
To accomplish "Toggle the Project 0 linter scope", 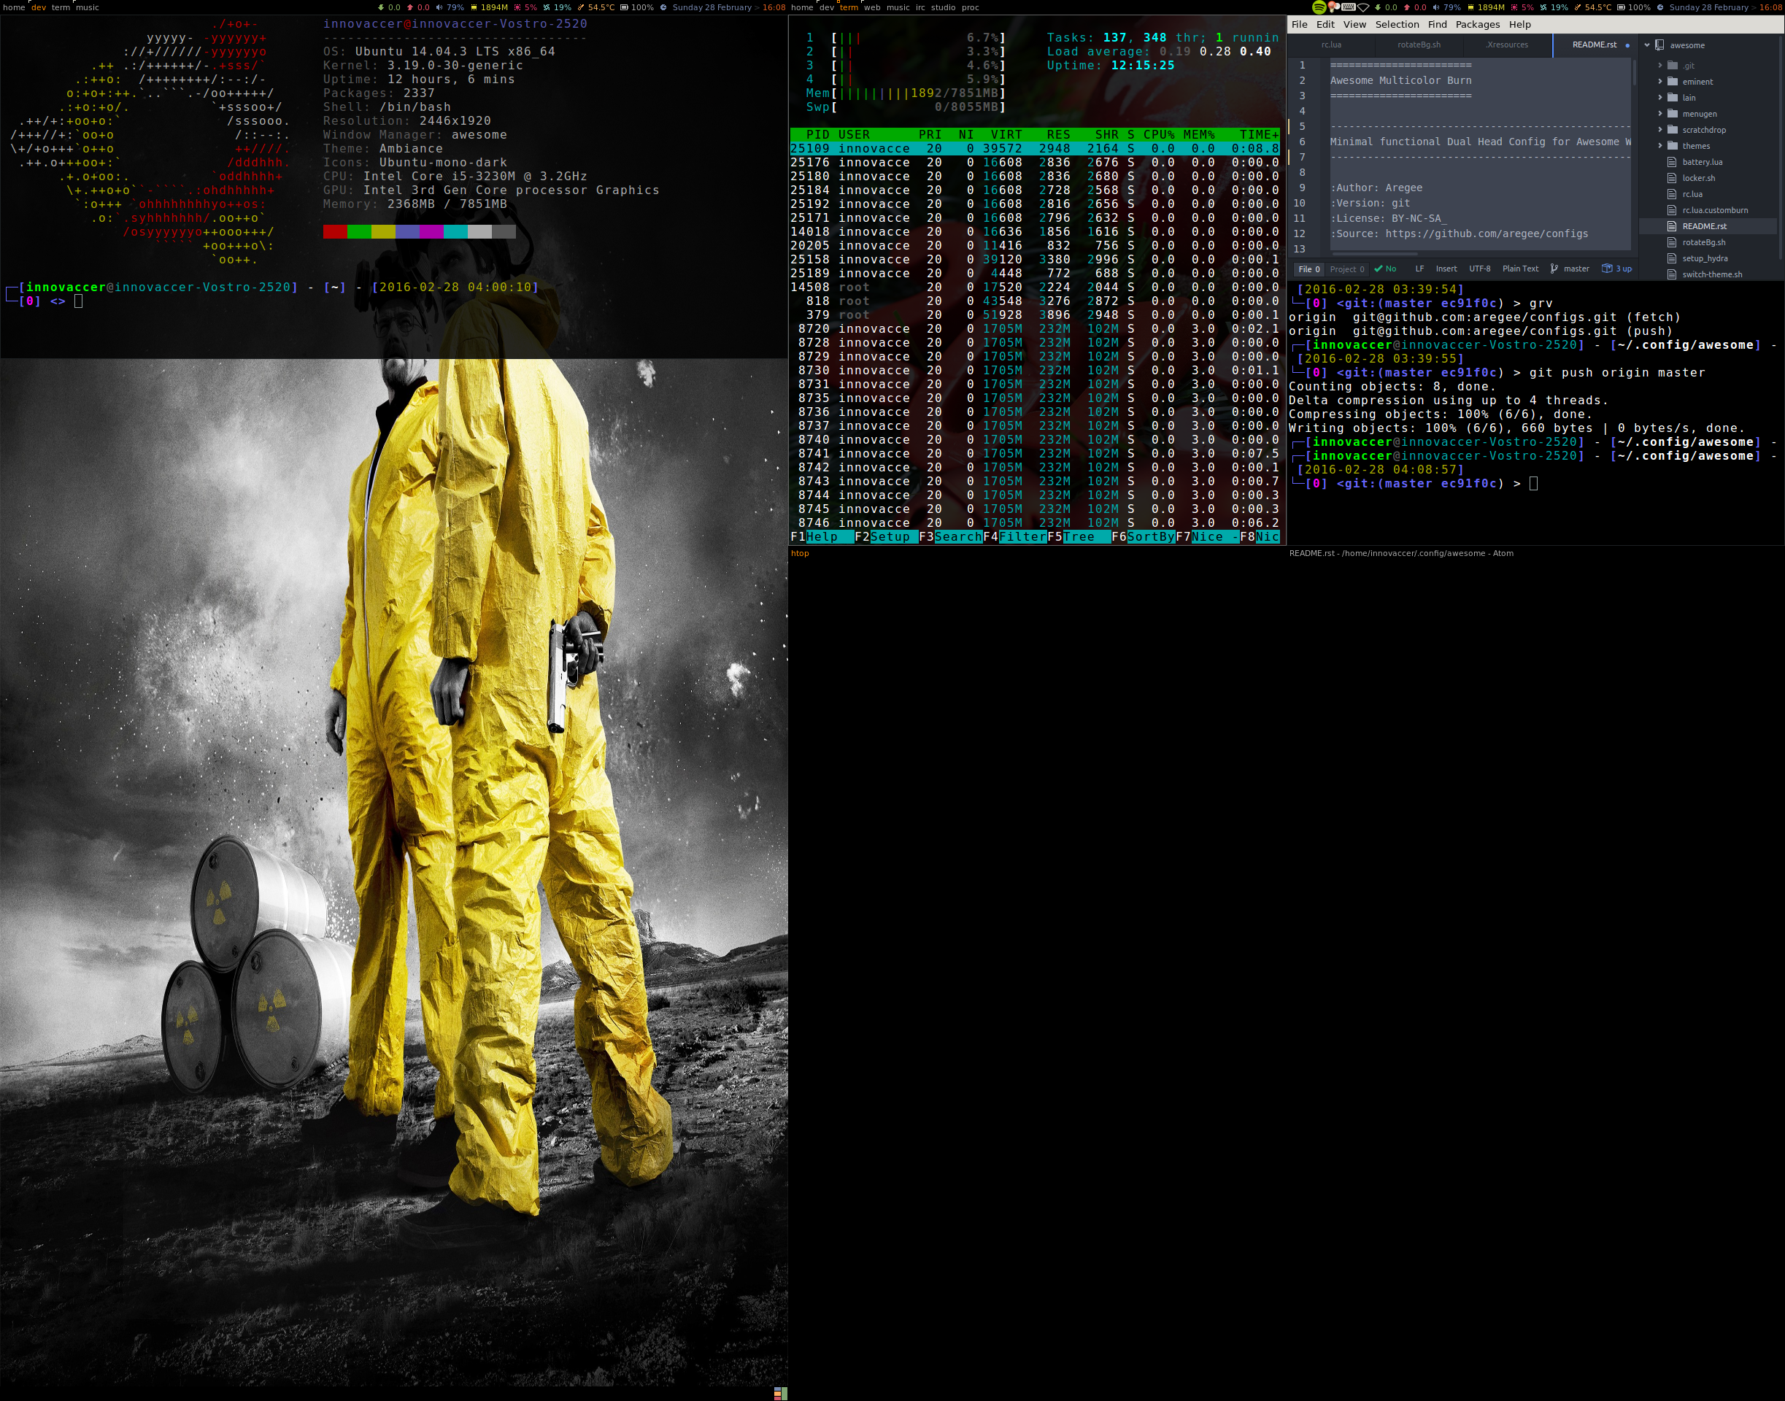I will point(1347,269).
